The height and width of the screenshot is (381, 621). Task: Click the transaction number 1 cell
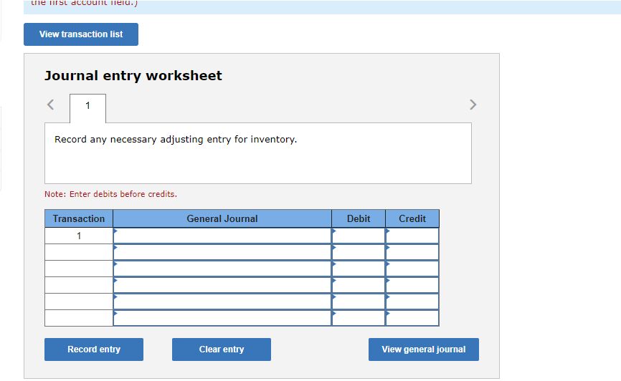[79, 236]
